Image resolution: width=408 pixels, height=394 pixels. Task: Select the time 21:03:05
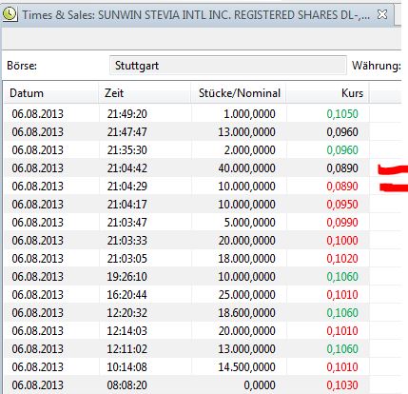click(x=127, y=259)
